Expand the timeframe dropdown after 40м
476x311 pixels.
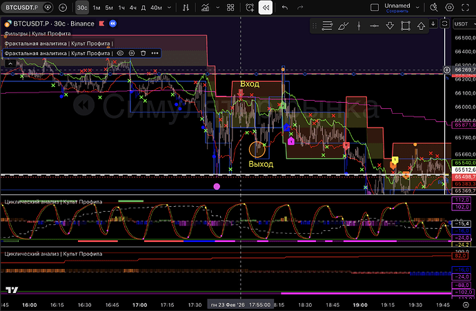pos(170,8)
